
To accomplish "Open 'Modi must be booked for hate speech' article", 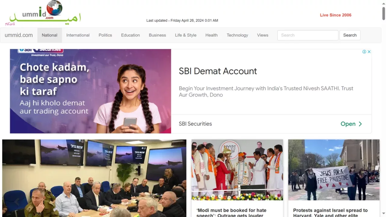I will [231, 212].
